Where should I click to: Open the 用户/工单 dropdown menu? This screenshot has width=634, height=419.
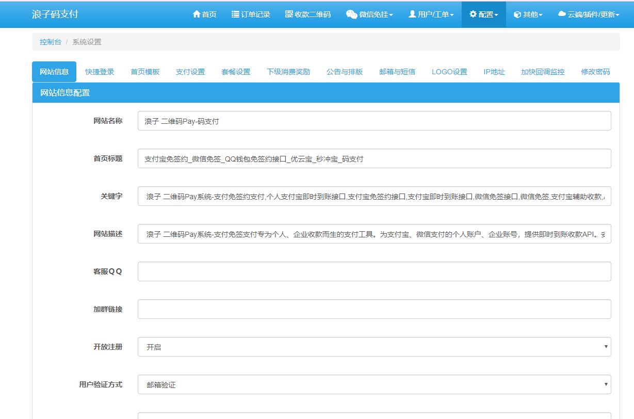click(x=431, y=14)
